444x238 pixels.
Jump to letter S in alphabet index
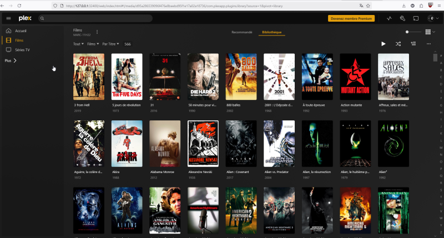coord(441,190)
